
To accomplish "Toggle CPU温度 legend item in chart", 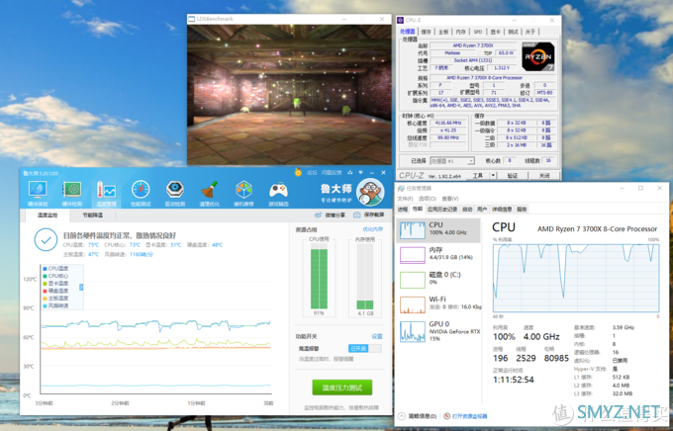I will pyautogui.click(x=55, y=269).
